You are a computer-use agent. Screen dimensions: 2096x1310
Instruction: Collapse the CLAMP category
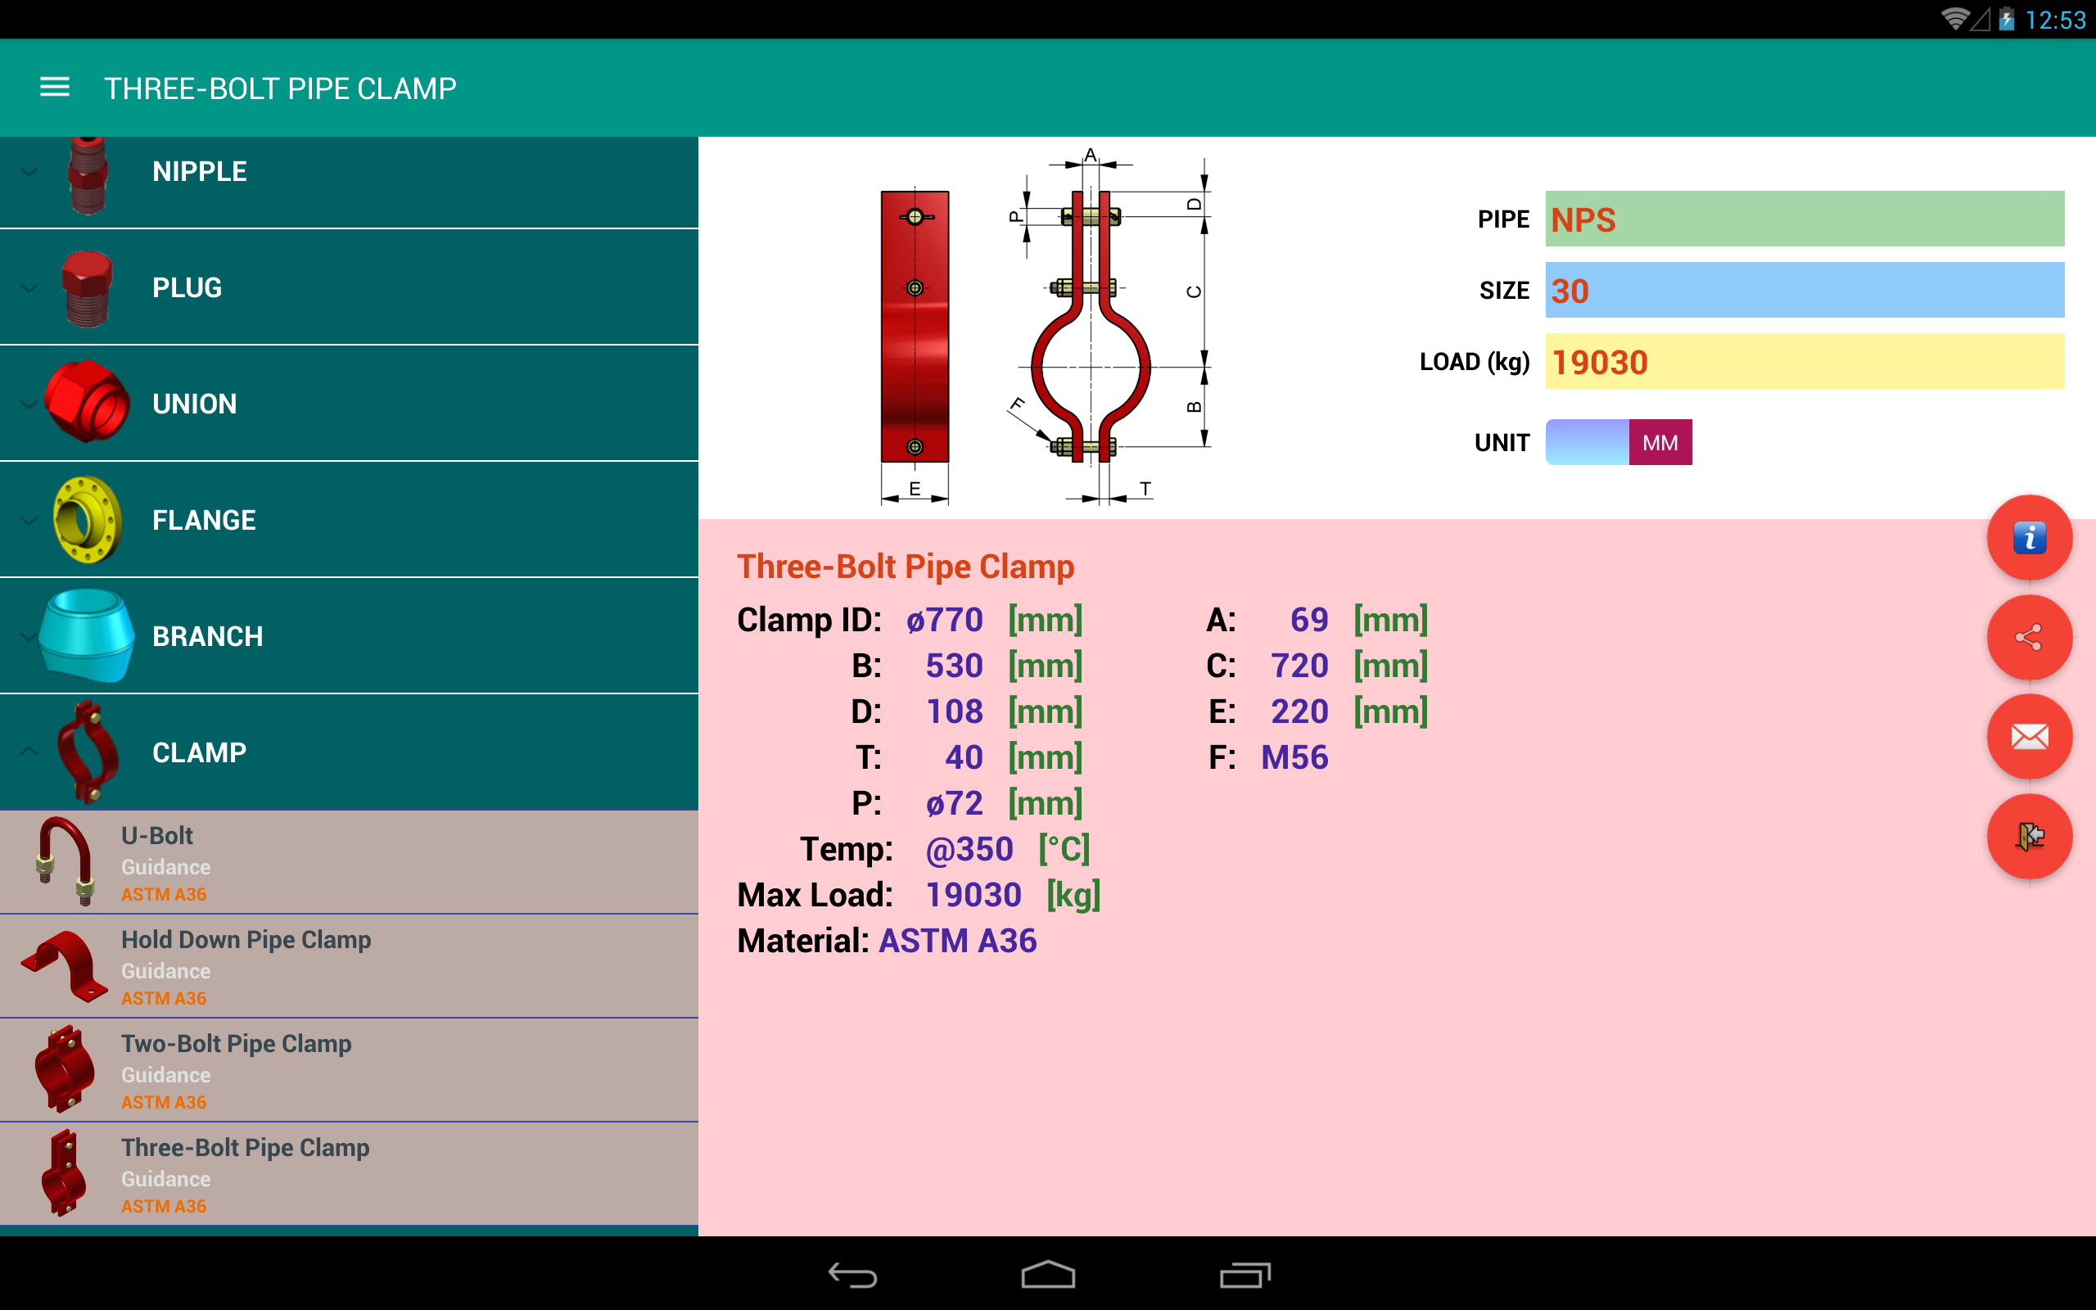click(349, 752)
